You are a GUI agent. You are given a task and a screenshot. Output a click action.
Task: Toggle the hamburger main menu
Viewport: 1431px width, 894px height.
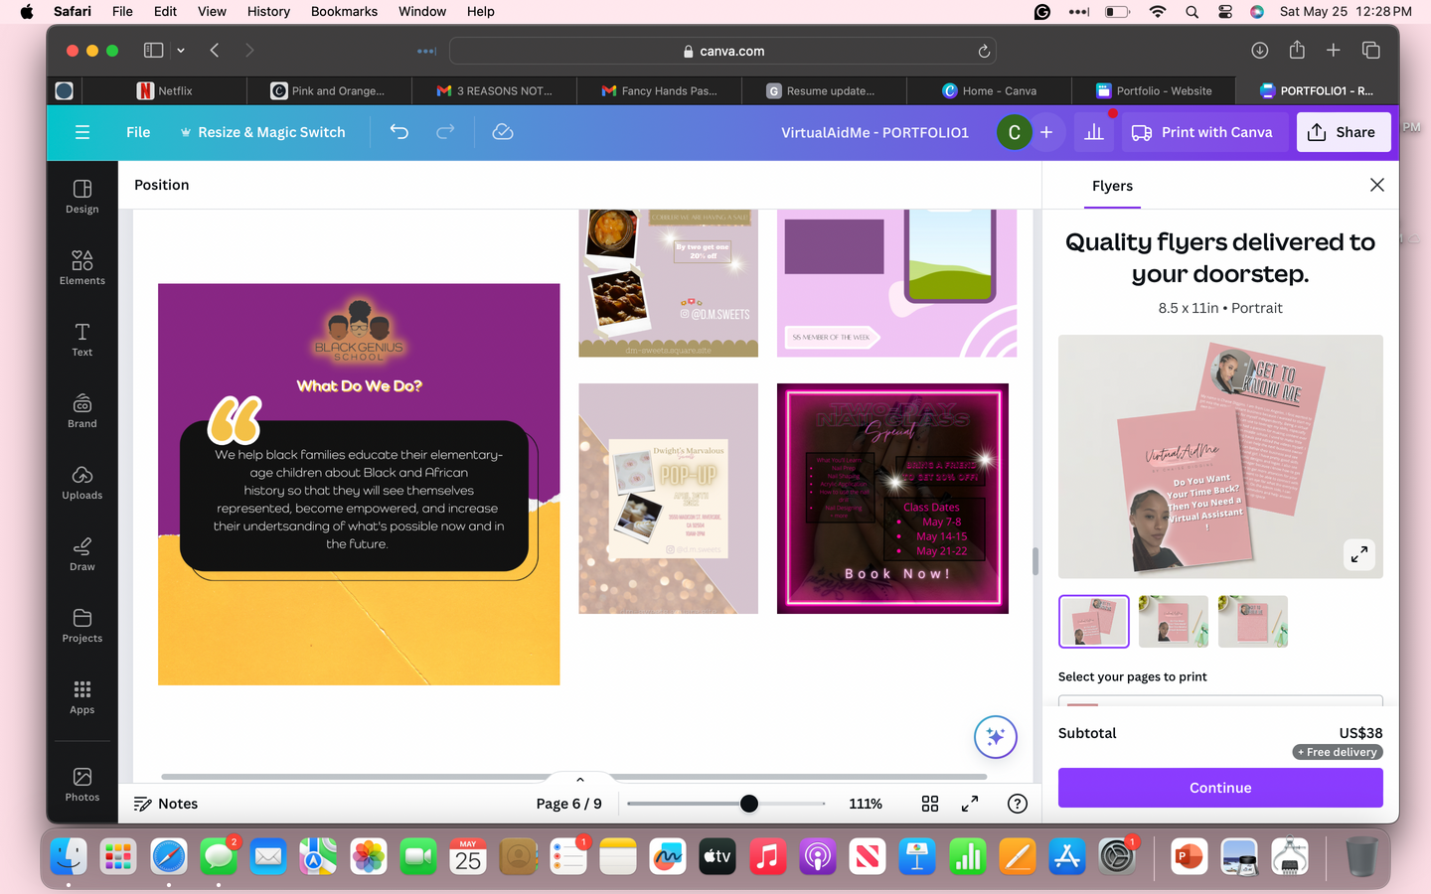82,132
